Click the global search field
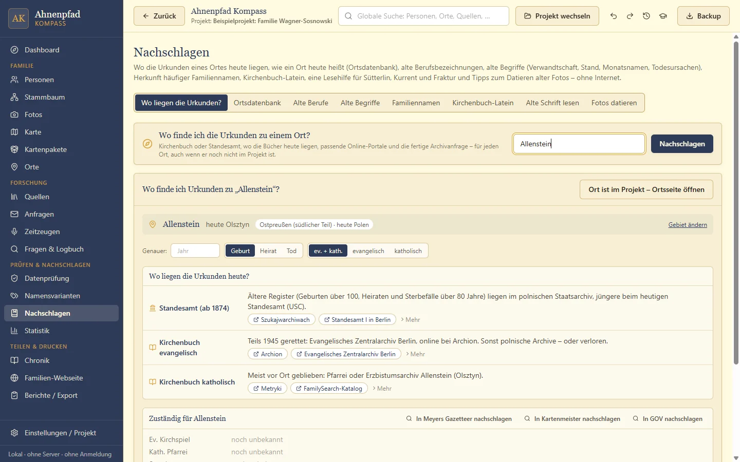 (x=423, y=16)
